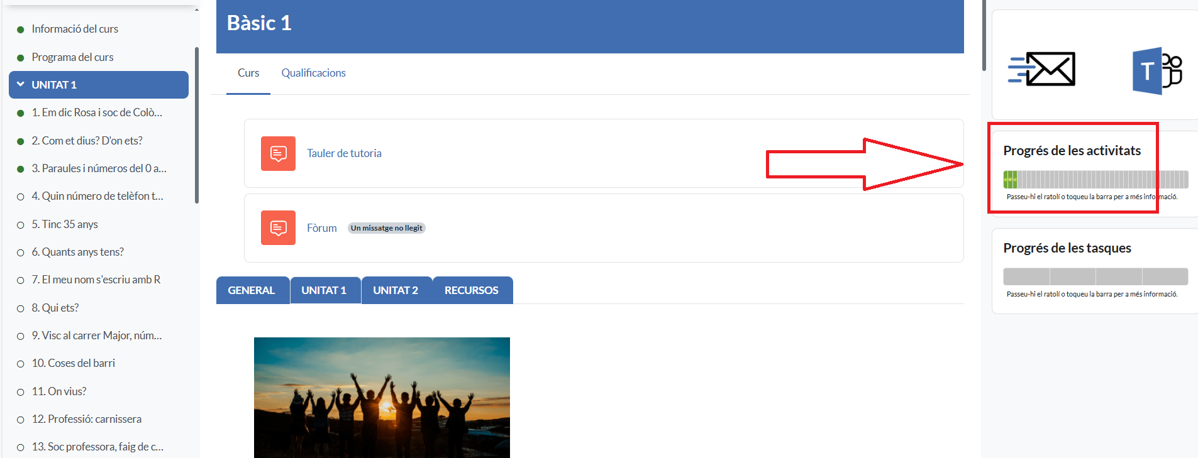This screenshot has height=458, width=1198.
Task: Click the activities progress bar
Action: point(1095,180)
